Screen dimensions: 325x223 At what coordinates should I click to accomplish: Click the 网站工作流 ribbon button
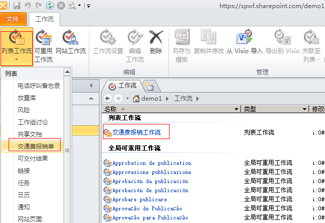tap(71, 42)
